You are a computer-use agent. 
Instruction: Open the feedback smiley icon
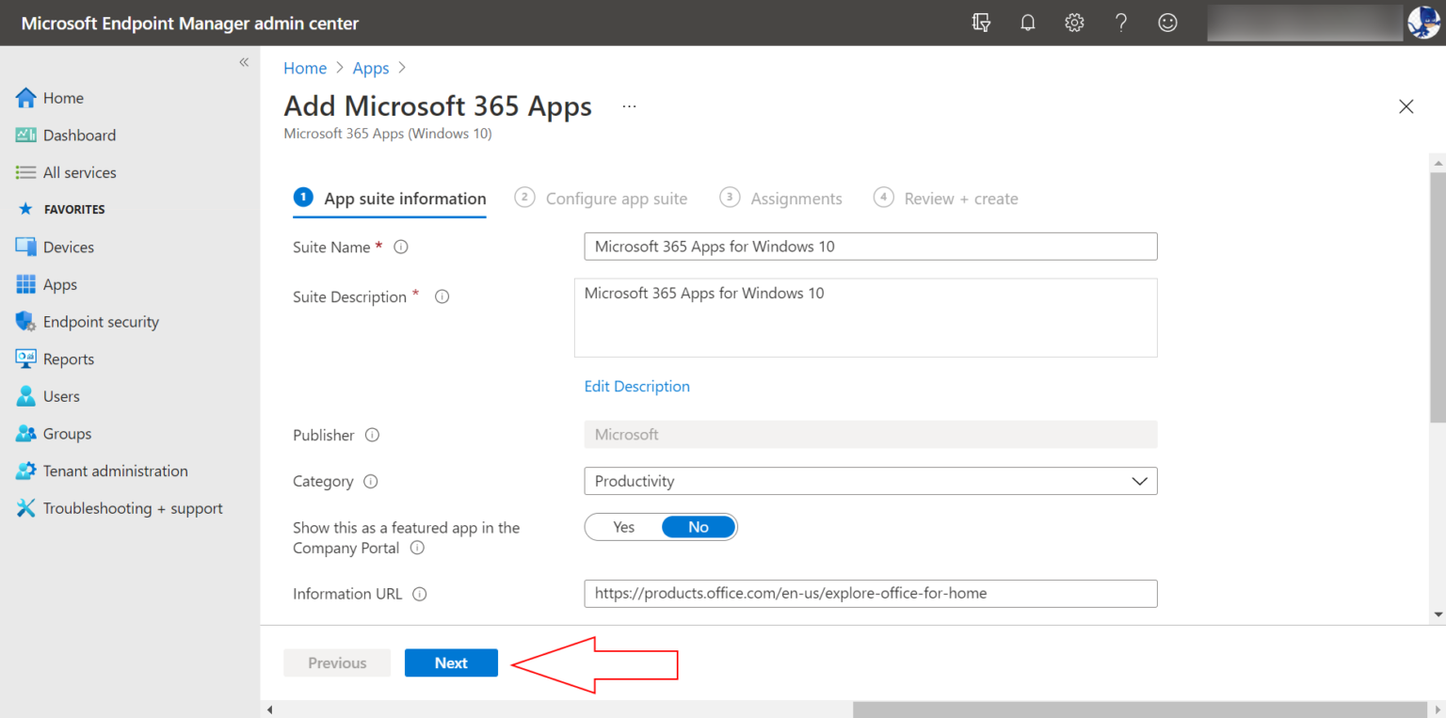point(1167,24)
